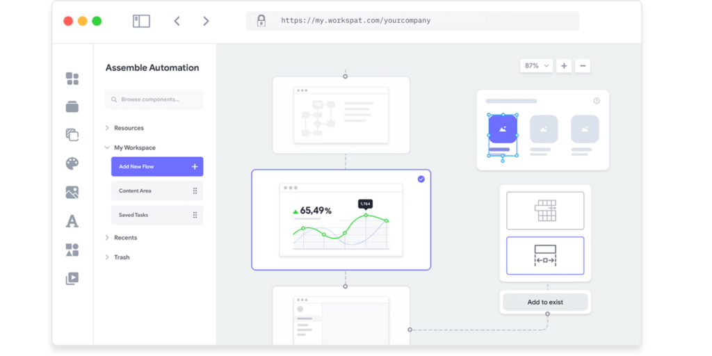Open the shapes icon in sidebar
The width and height of the screenshot is (712, 356).
[x=72, y=250]
